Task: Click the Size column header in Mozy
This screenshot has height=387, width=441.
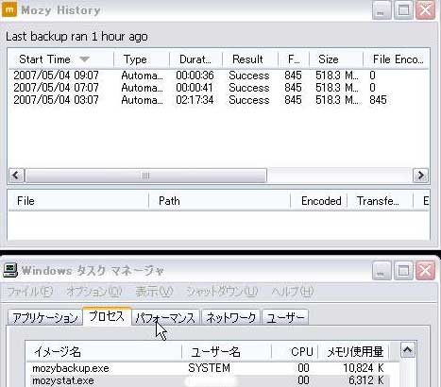Action: (x=336, y=59)
